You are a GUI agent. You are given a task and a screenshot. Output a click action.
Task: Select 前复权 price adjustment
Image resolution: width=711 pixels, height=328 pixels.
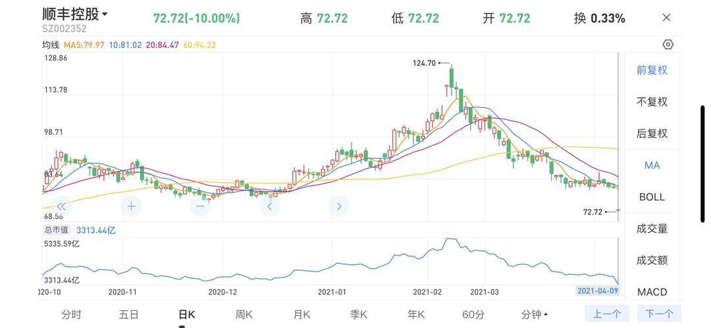[x=652, y=70]
